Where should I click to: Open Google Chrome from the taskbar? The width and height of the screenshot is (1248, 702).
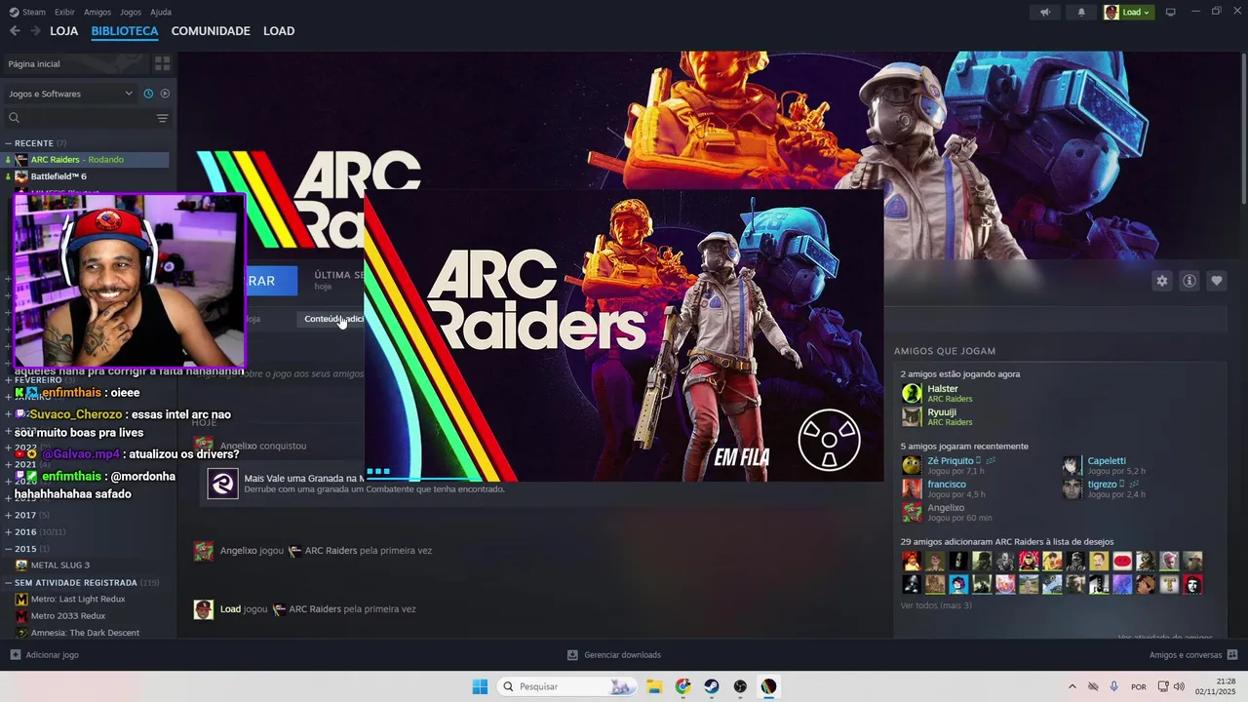click(x=682, y=686)
